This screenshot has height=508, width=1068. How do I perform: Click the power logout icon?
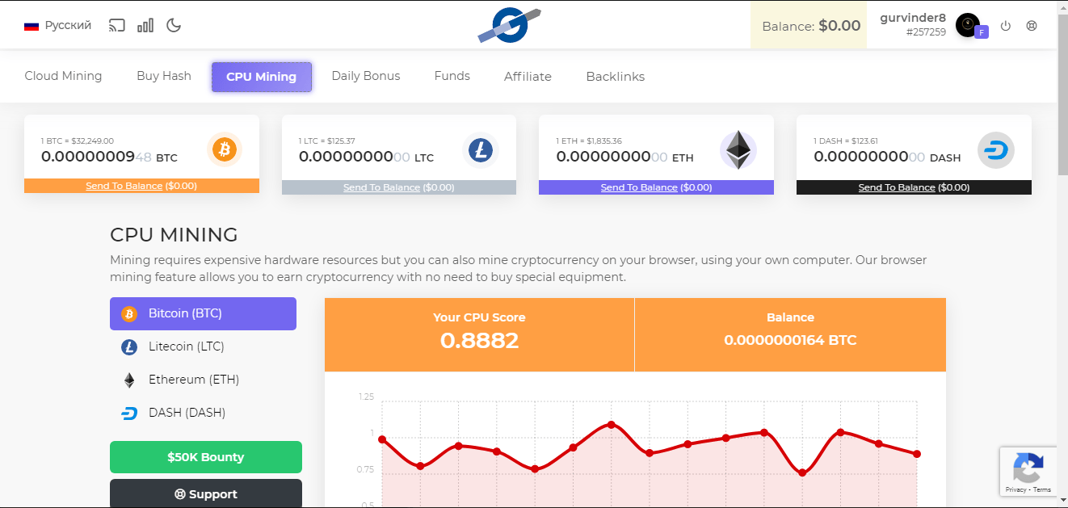coord(1006,26)
